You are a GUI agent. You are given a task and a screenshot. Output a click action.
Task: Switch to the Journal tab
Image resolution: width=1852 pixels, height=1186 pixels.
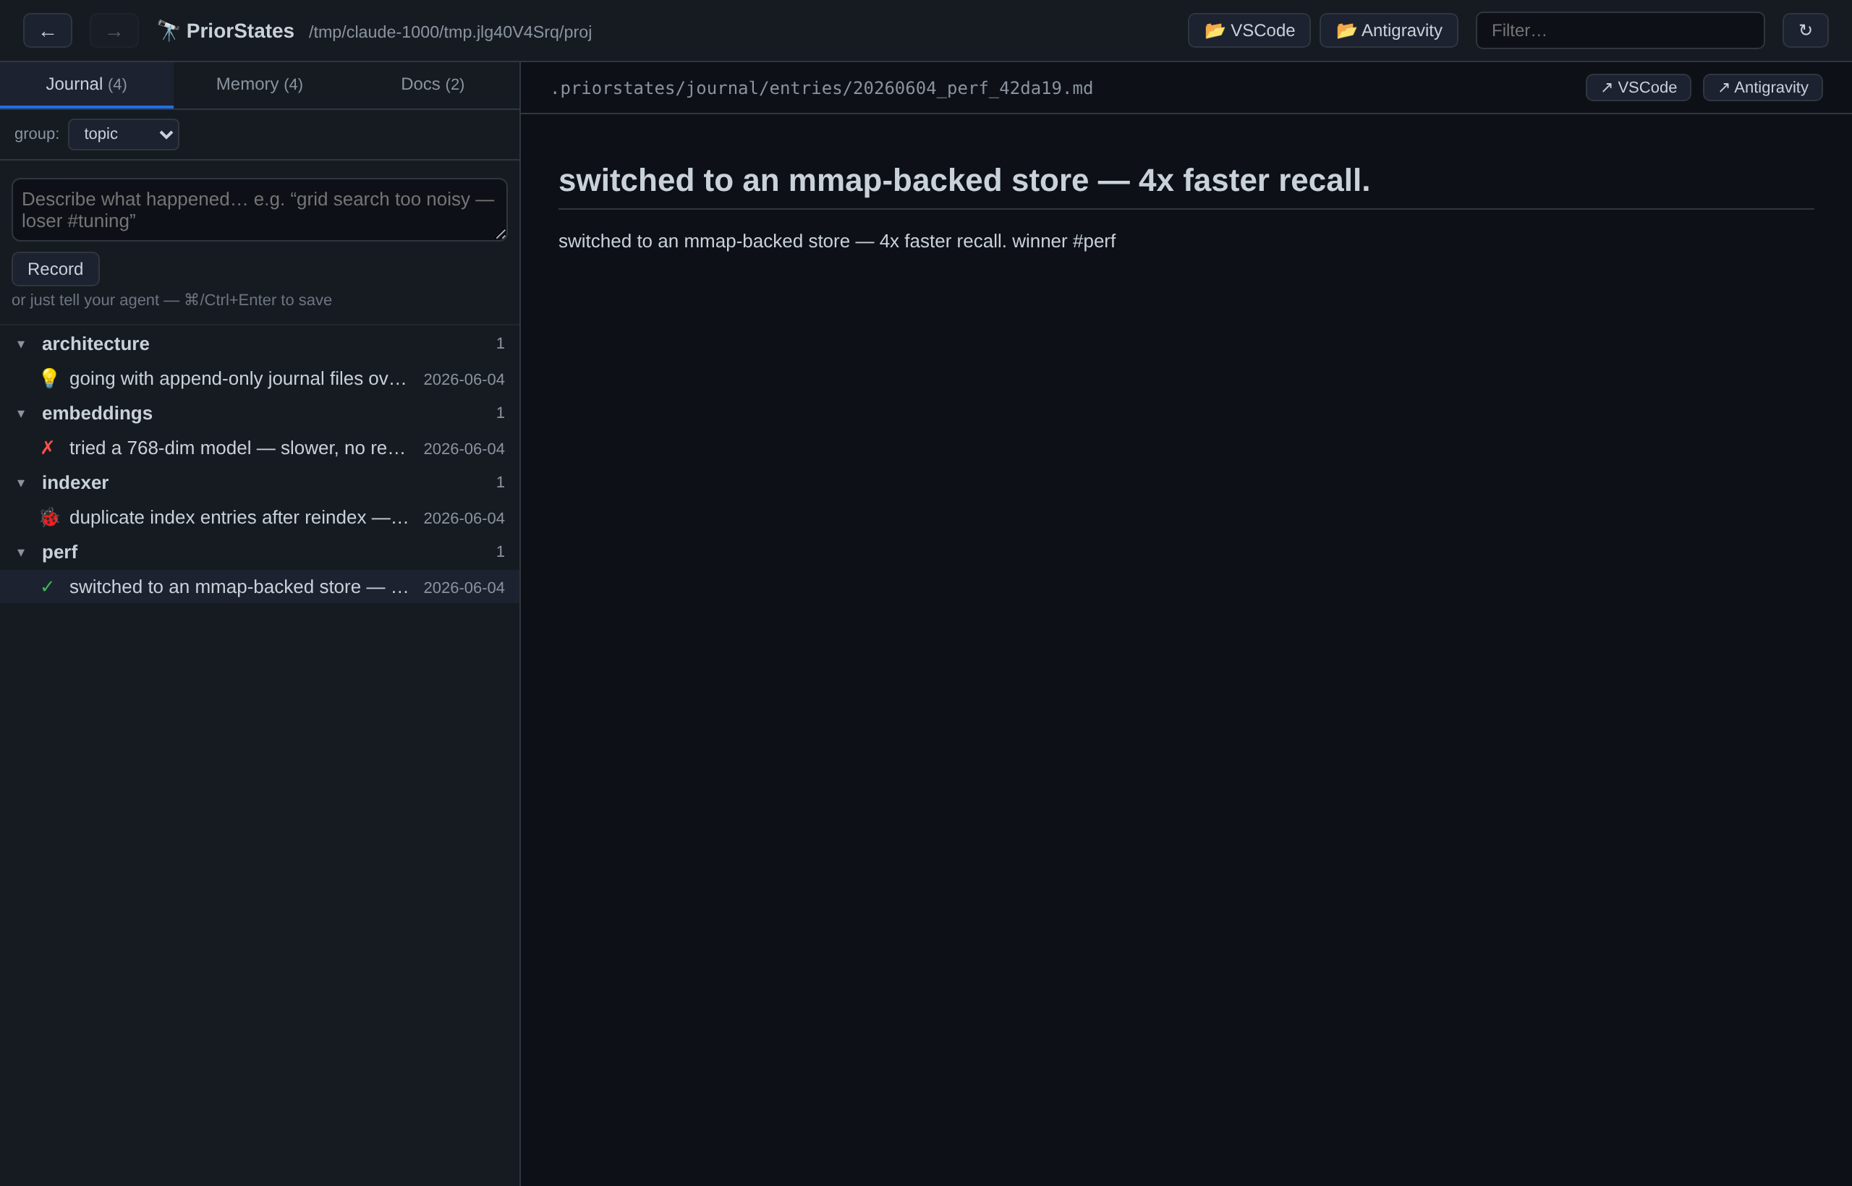[86, 84]
